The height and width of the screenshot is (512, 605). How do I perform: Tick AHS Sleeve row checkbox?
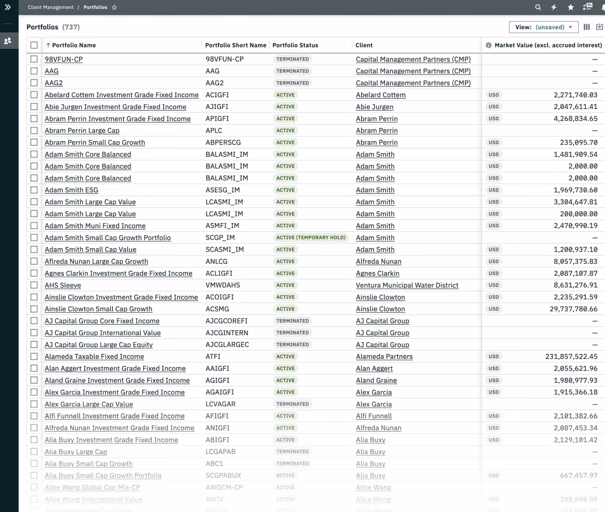(34, 285)
